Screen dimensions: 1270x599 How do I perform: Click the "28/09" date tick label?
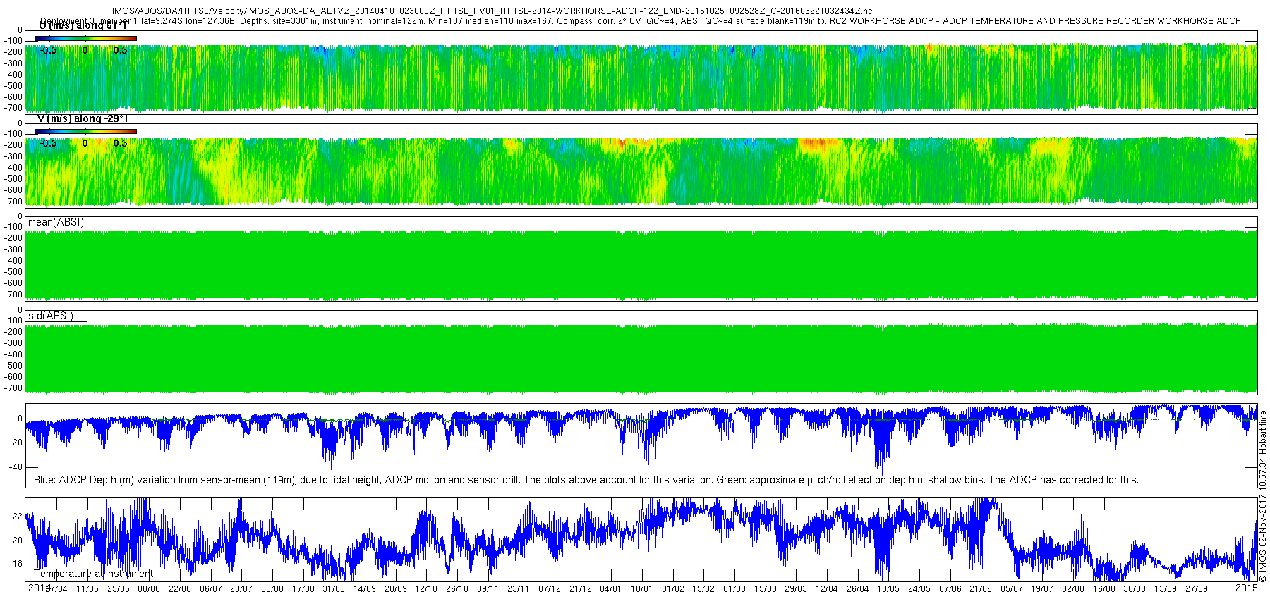(395, 589)
